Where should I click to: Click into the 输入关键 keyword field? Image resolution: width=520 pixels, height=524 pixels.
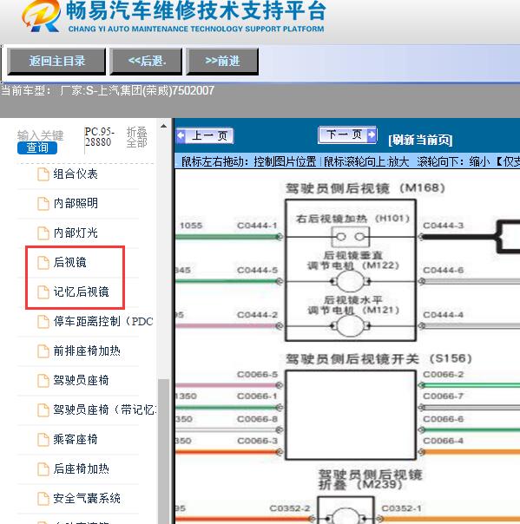[40, 135]
